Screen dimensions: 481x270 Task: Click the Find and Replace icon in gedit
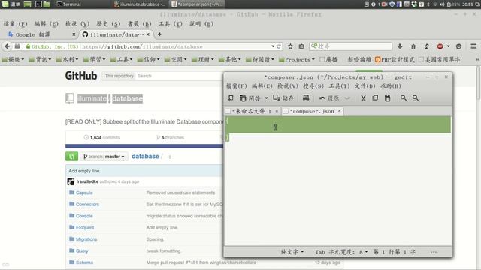click(416, 98)
